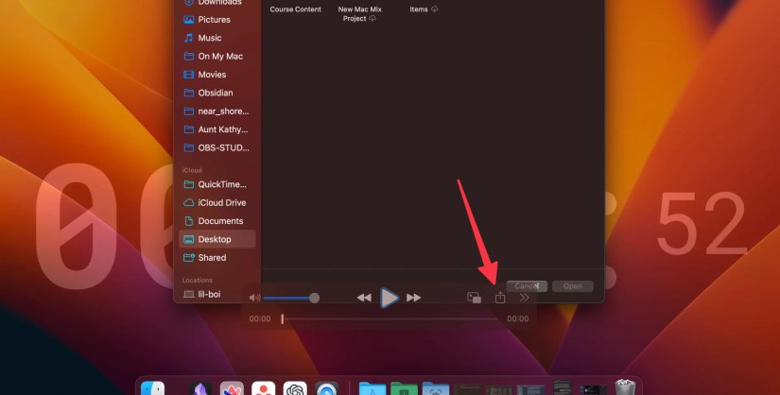Image resolution: width=780 pixels, height=395 pixels.
Task: Click the Movies filmstrip icon
Action: (188, 75)
